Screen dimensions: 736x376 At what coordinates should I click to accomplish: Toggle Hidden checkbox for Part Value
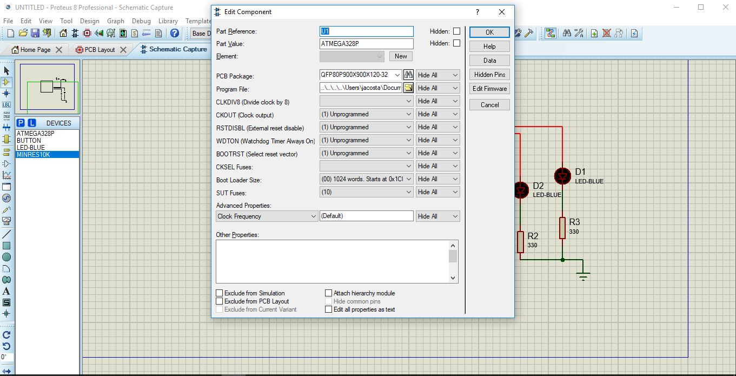(457, 43)
